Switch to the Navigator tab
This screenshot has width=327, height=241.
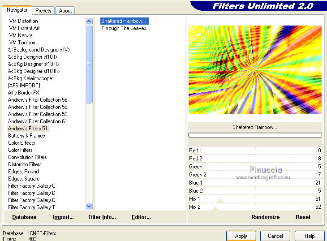(x=17, y=10)
